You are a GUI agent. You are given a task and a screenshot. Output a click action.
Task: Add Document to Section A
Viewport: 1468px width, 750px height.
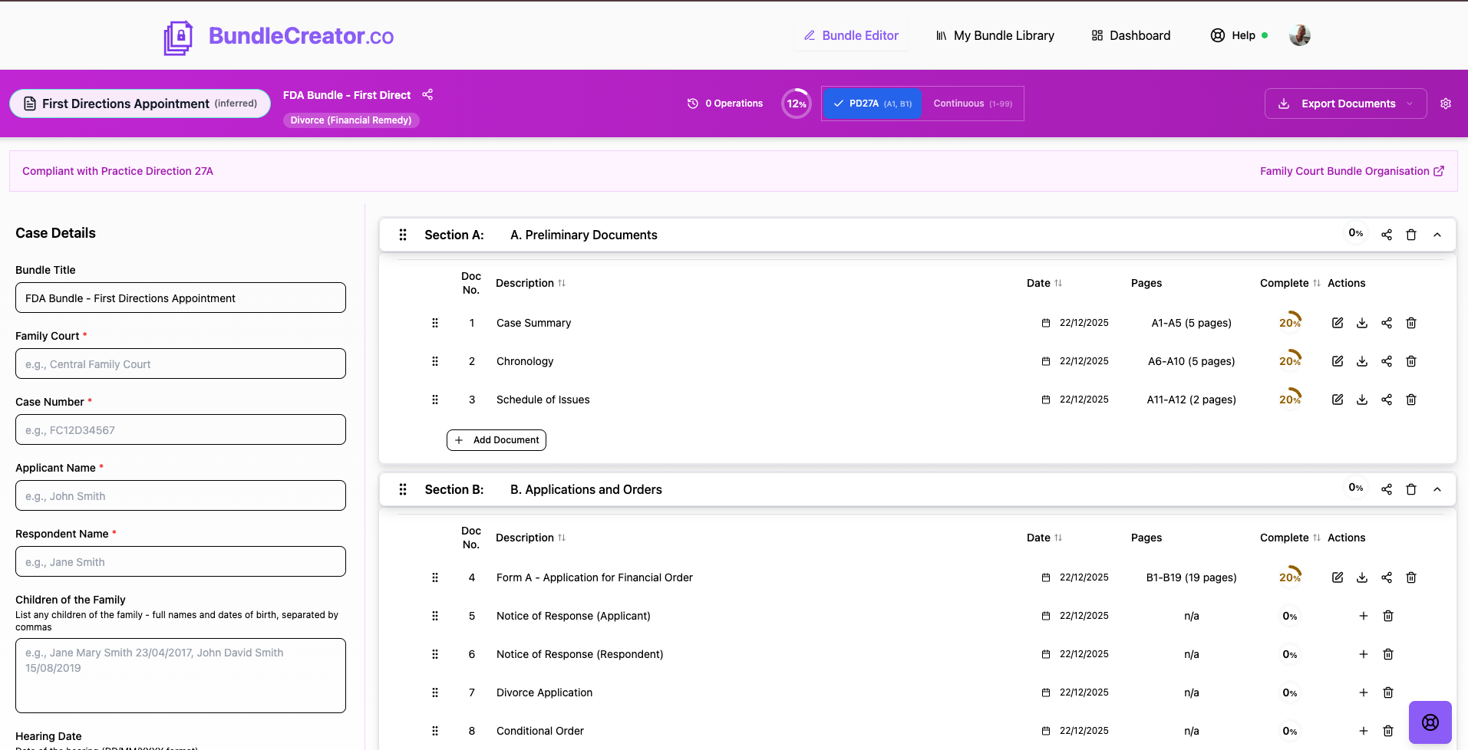(x=496, y=440)
